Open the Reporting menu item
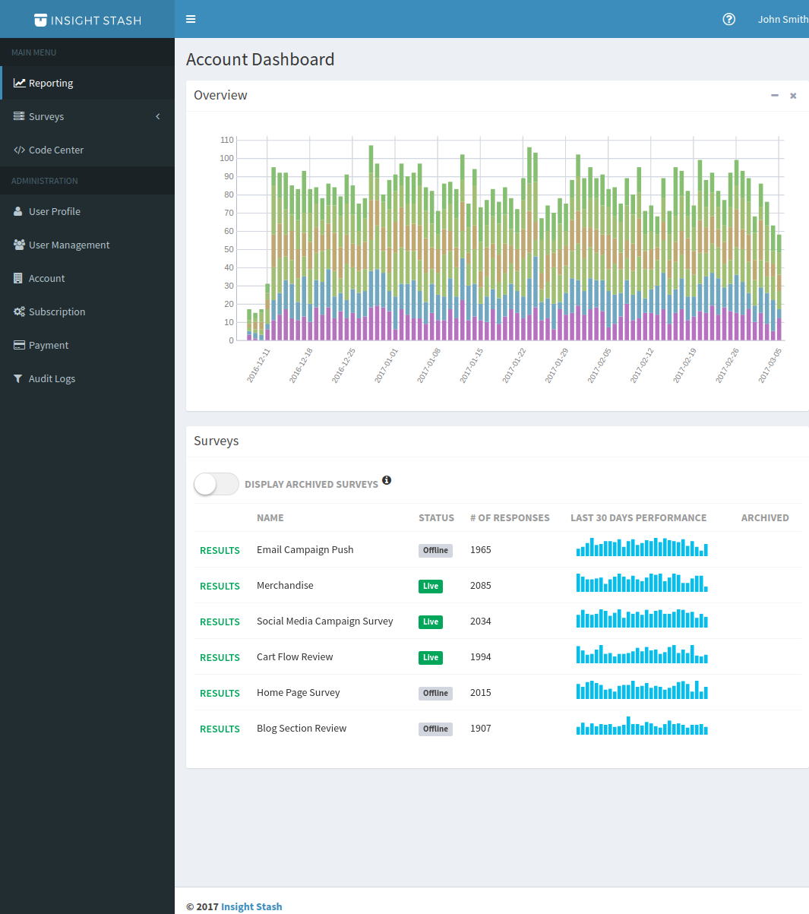Viewport: 809px width, 914px height. point(51,83)
